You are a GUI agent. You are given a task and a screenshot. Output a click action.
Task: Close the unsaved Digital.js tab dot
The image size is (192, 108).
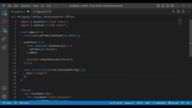click(28, 11)
